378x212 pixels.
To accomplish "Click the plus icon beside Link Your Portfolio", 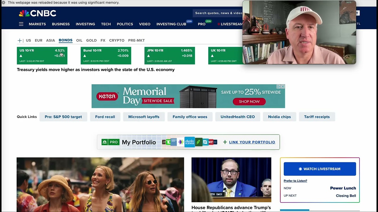I will (225, 142).
